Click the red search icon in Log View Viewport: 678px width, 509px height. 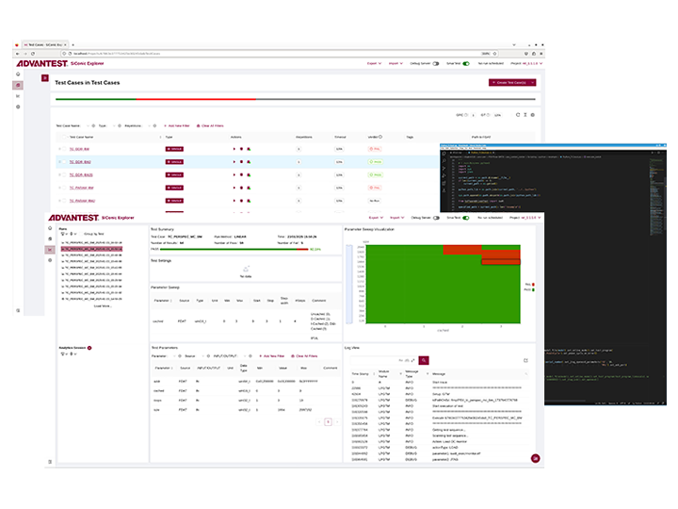click(424, 360)
